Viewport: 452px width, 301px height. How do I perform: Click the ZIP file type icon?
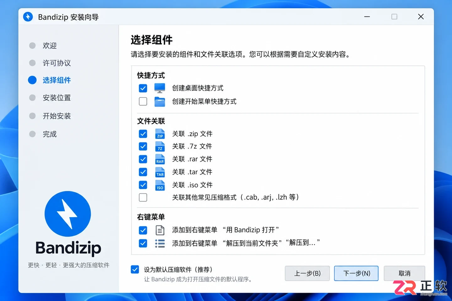[x=160, y=134]
